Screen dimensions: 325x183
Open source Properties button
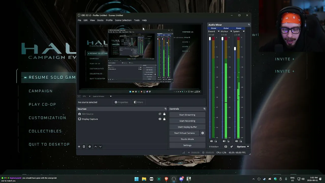[121, 102]
